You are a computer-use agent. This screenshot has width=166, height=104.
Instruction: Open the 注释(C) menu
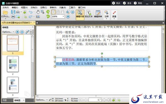pyautogui.click(x=43, y=8)
